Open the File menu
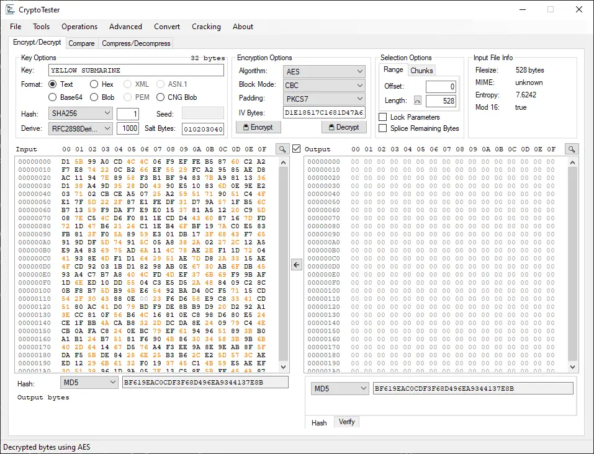The width and height of the screenshot is (594, 454). click(16, 27)
